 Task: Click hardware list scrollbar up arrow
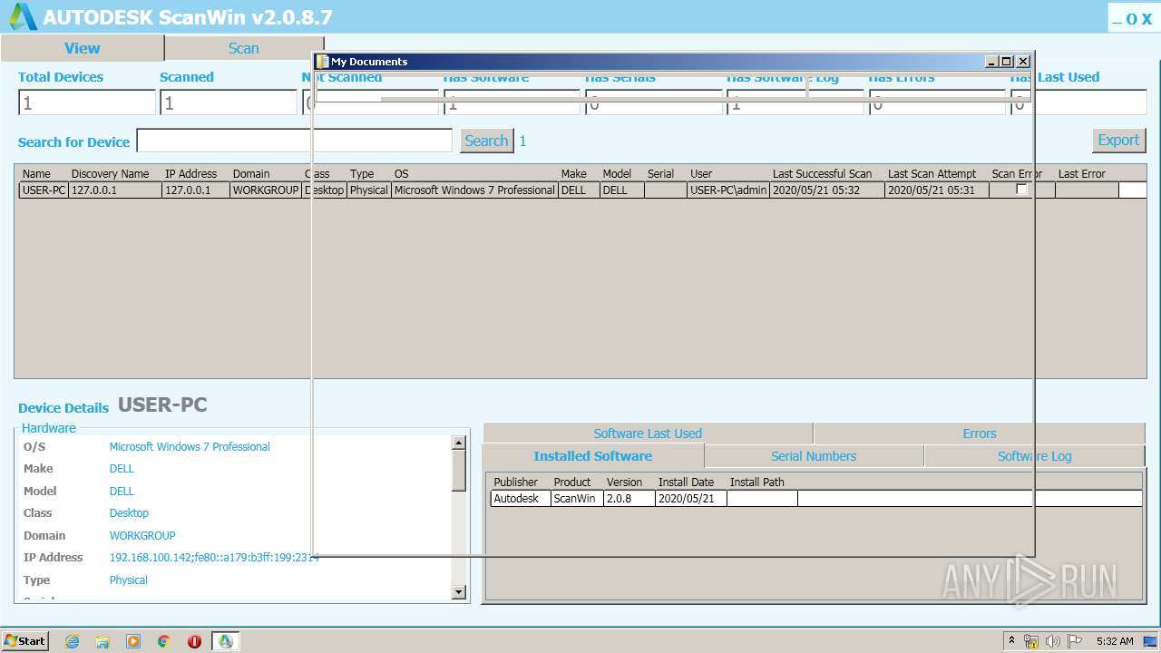point(459,443)
